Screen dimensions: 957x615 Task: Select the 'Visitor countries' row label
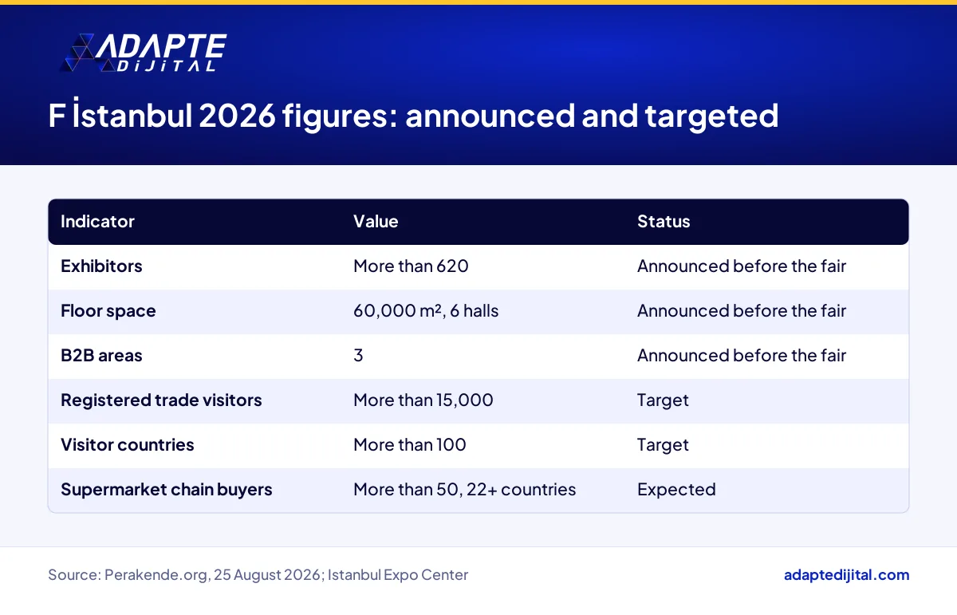pos(128,445)
